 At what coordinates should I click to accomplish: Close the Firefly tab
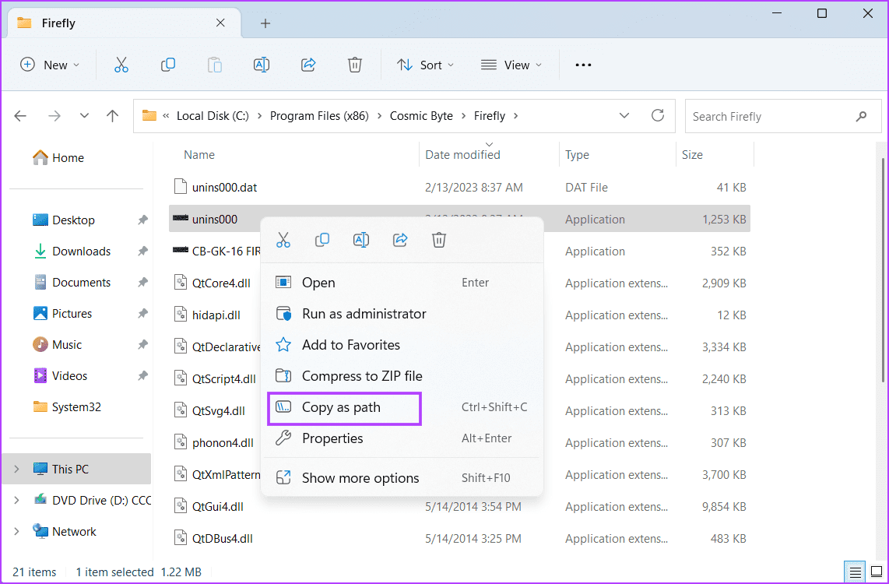(x=220, y=23)
